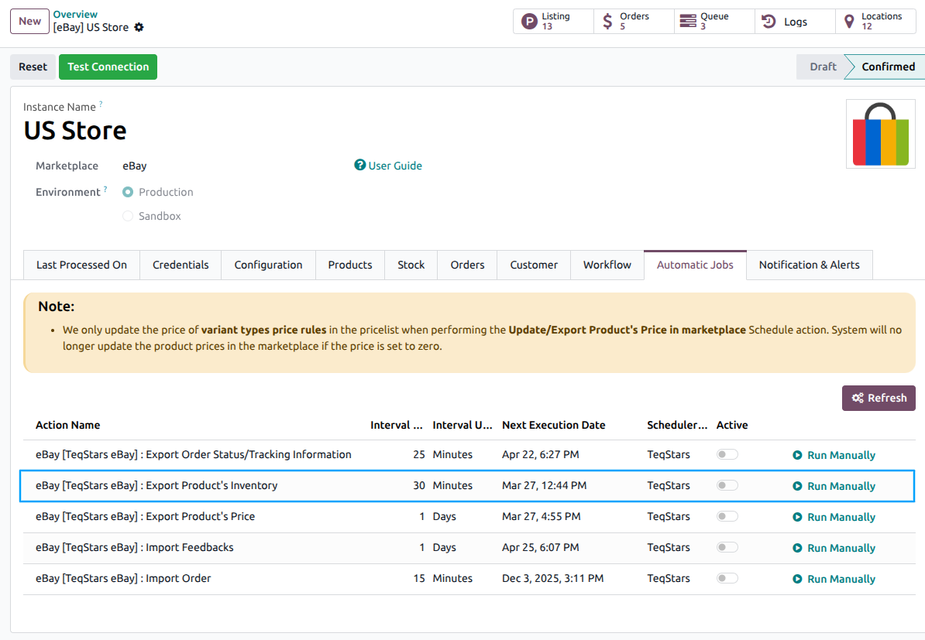This screenshot has height=640, width=925.
Task: Select the Production environment radio
Action: tap(127, 192)
